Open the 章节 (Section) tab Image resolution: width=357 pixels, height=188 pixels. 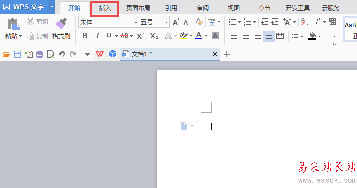coord(264,8)
